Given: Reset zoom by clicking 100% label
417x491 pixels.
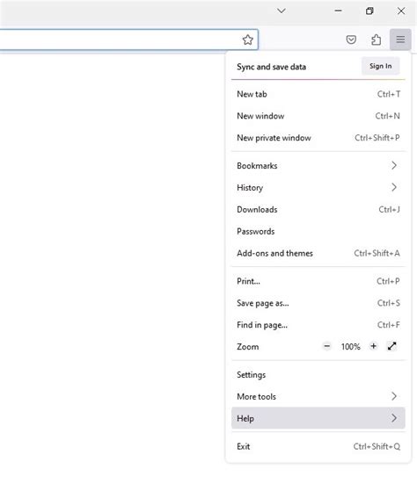Looking at the screenshot, I should tap(350, 347).
